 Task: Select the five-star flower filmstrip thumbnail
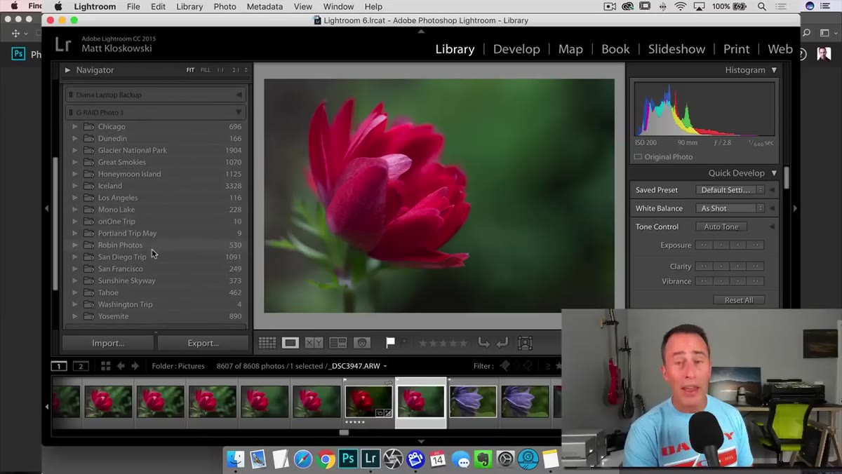368,402
